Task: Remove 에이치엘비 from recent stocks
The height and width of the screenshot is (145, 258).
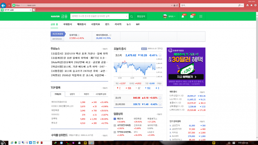Action: point(110,35)
